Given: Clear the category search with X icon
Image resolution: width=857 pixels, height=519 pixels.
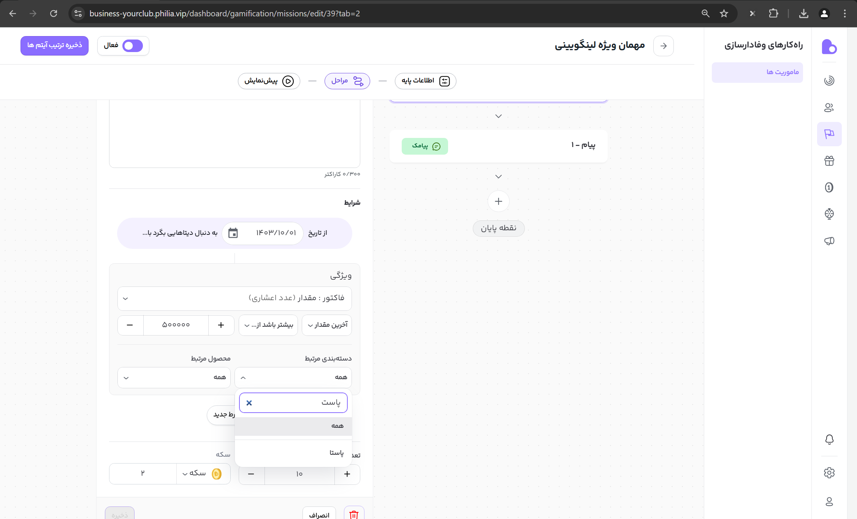Looking at the screenshot, I should [249, 403].
